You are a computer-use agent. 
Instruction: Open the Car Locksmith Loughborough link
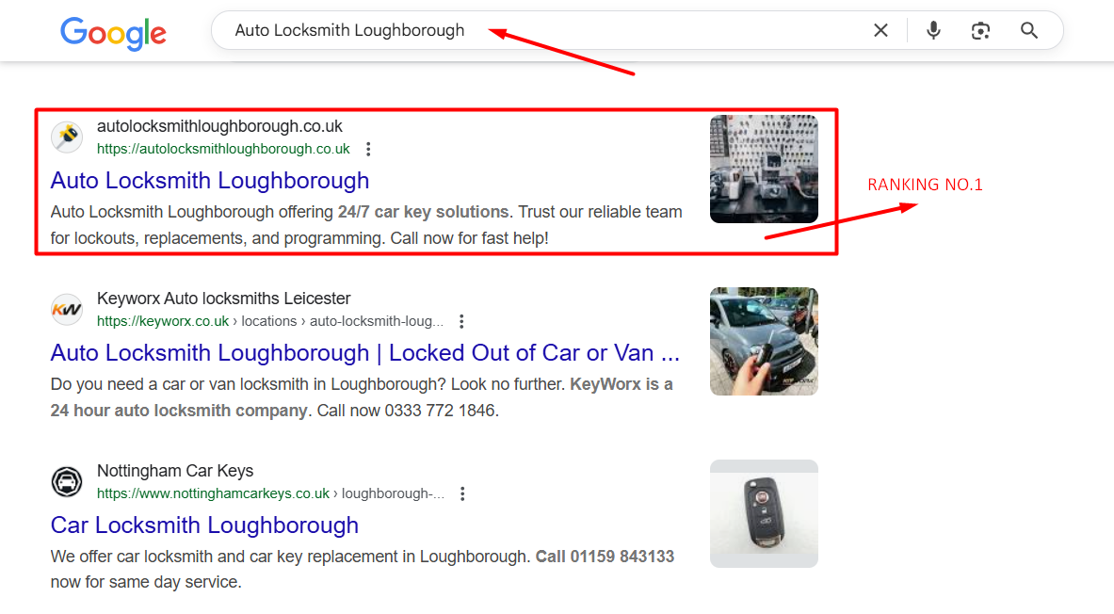(204, 525)
